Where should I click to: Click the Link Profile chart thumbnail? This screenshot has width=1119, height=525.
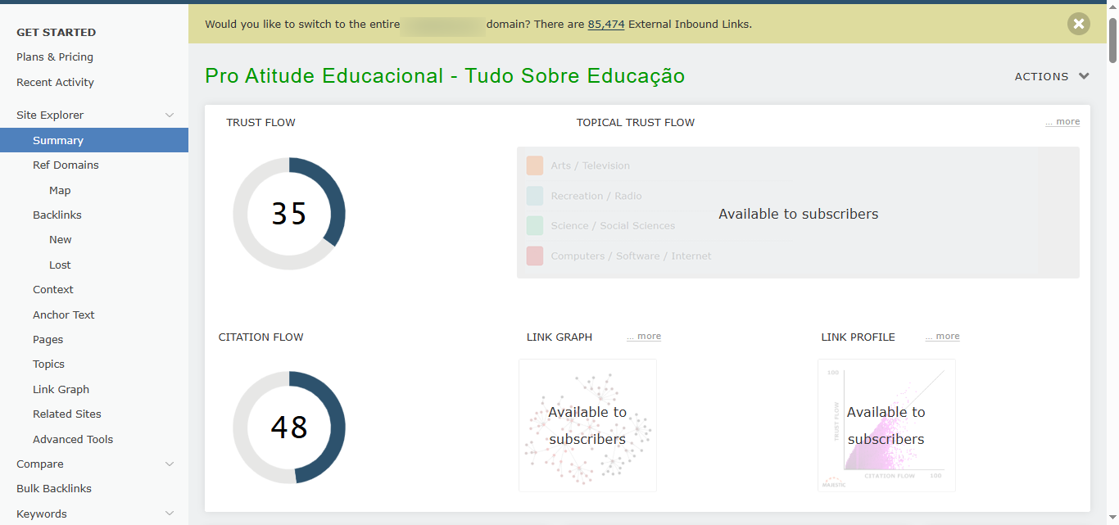886,425
